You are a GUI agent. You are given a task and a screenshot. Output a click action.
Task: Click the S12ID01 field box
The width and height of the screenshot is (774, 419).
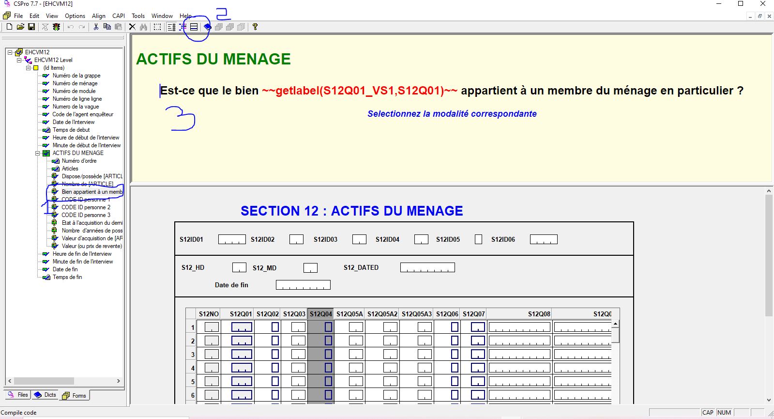pyautogui.click(x=232, y=239)
